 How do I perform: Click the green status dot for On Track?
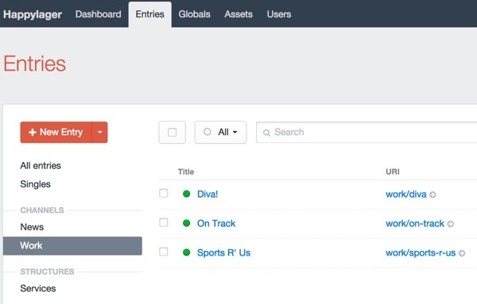coord(187,223)
